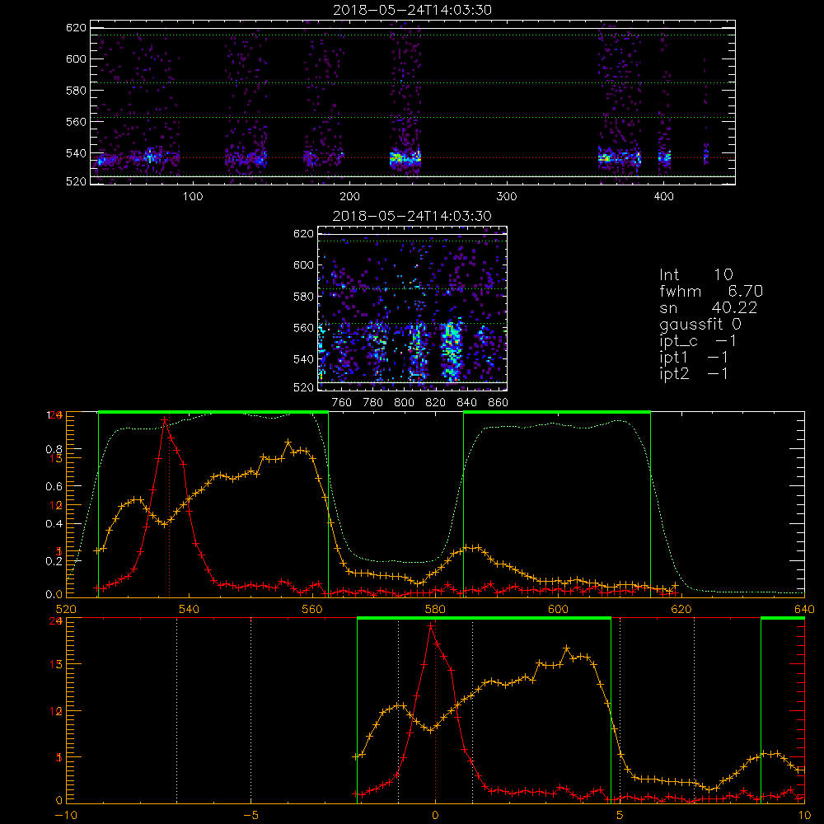Image resolution: width=824 pixels, height=824 pixels.
Task: Click the '10' x-axis label of the bottom plot
Action: pyautogui.click(x=804, y=816)
